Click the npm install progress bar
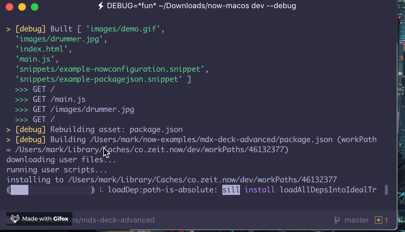This screenshot has height=232, width=405. pyautogui.click(x=50, y=190)
